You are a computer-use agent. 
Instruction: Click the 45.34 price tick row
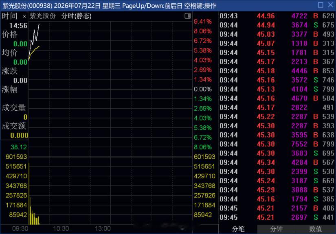277,162
